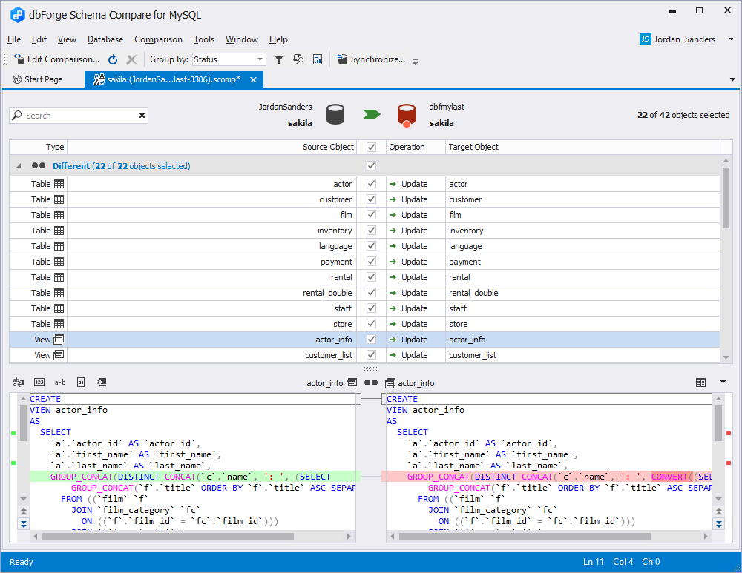Click the comparison report icon
This screenshot has width=742, height=573.
(318, 59)
